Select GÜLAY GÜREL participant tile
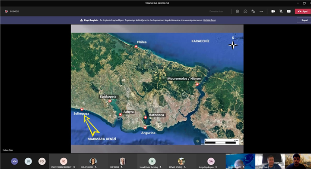311x169 pixels. pyautogui.click(x=93, y=161)
